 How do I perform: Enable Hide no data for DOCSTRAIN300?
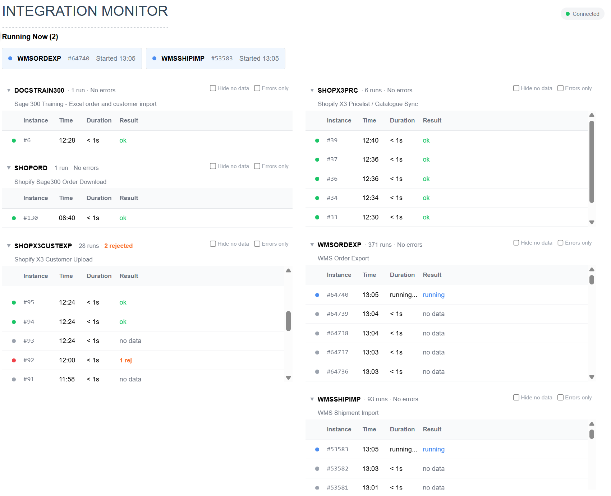pos(213,88)
